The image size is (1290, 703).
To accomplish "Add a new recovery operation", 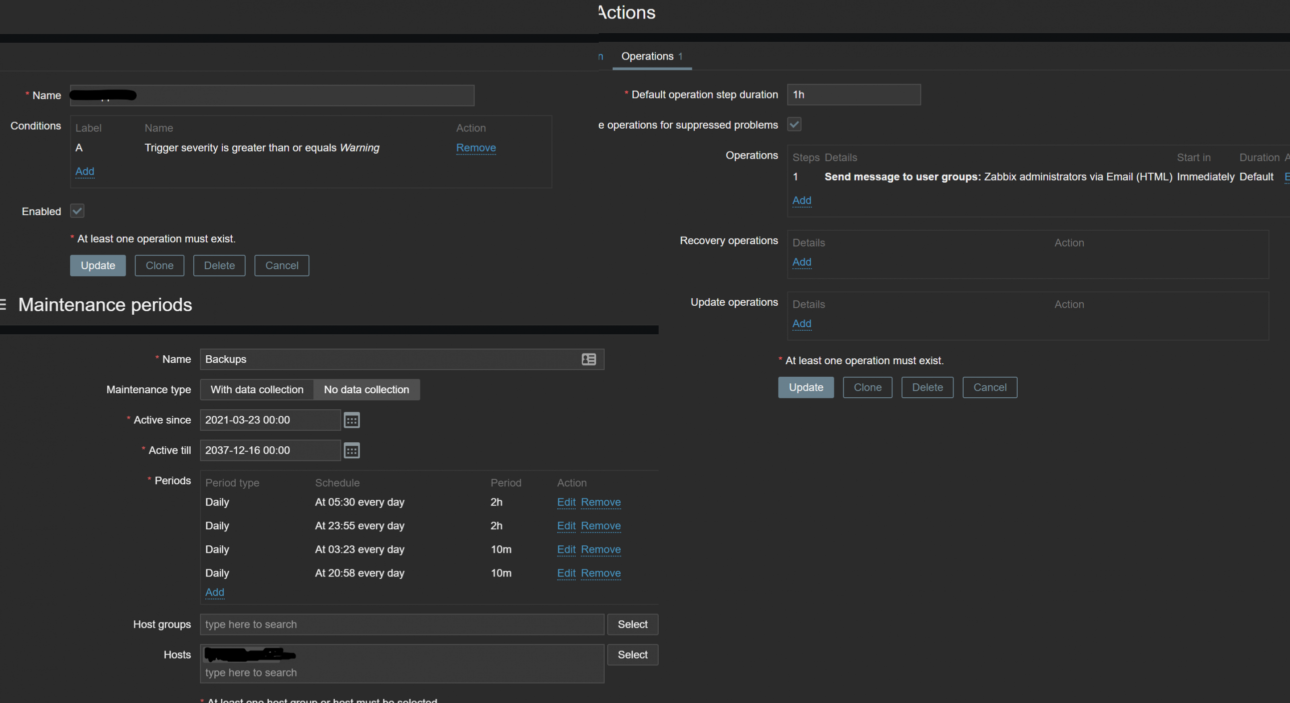I will [801, 262].
